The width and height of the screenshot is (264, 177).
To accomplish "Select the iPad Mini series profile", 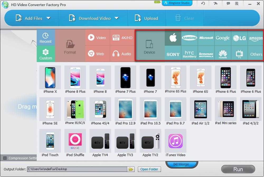I will (226, 111).
